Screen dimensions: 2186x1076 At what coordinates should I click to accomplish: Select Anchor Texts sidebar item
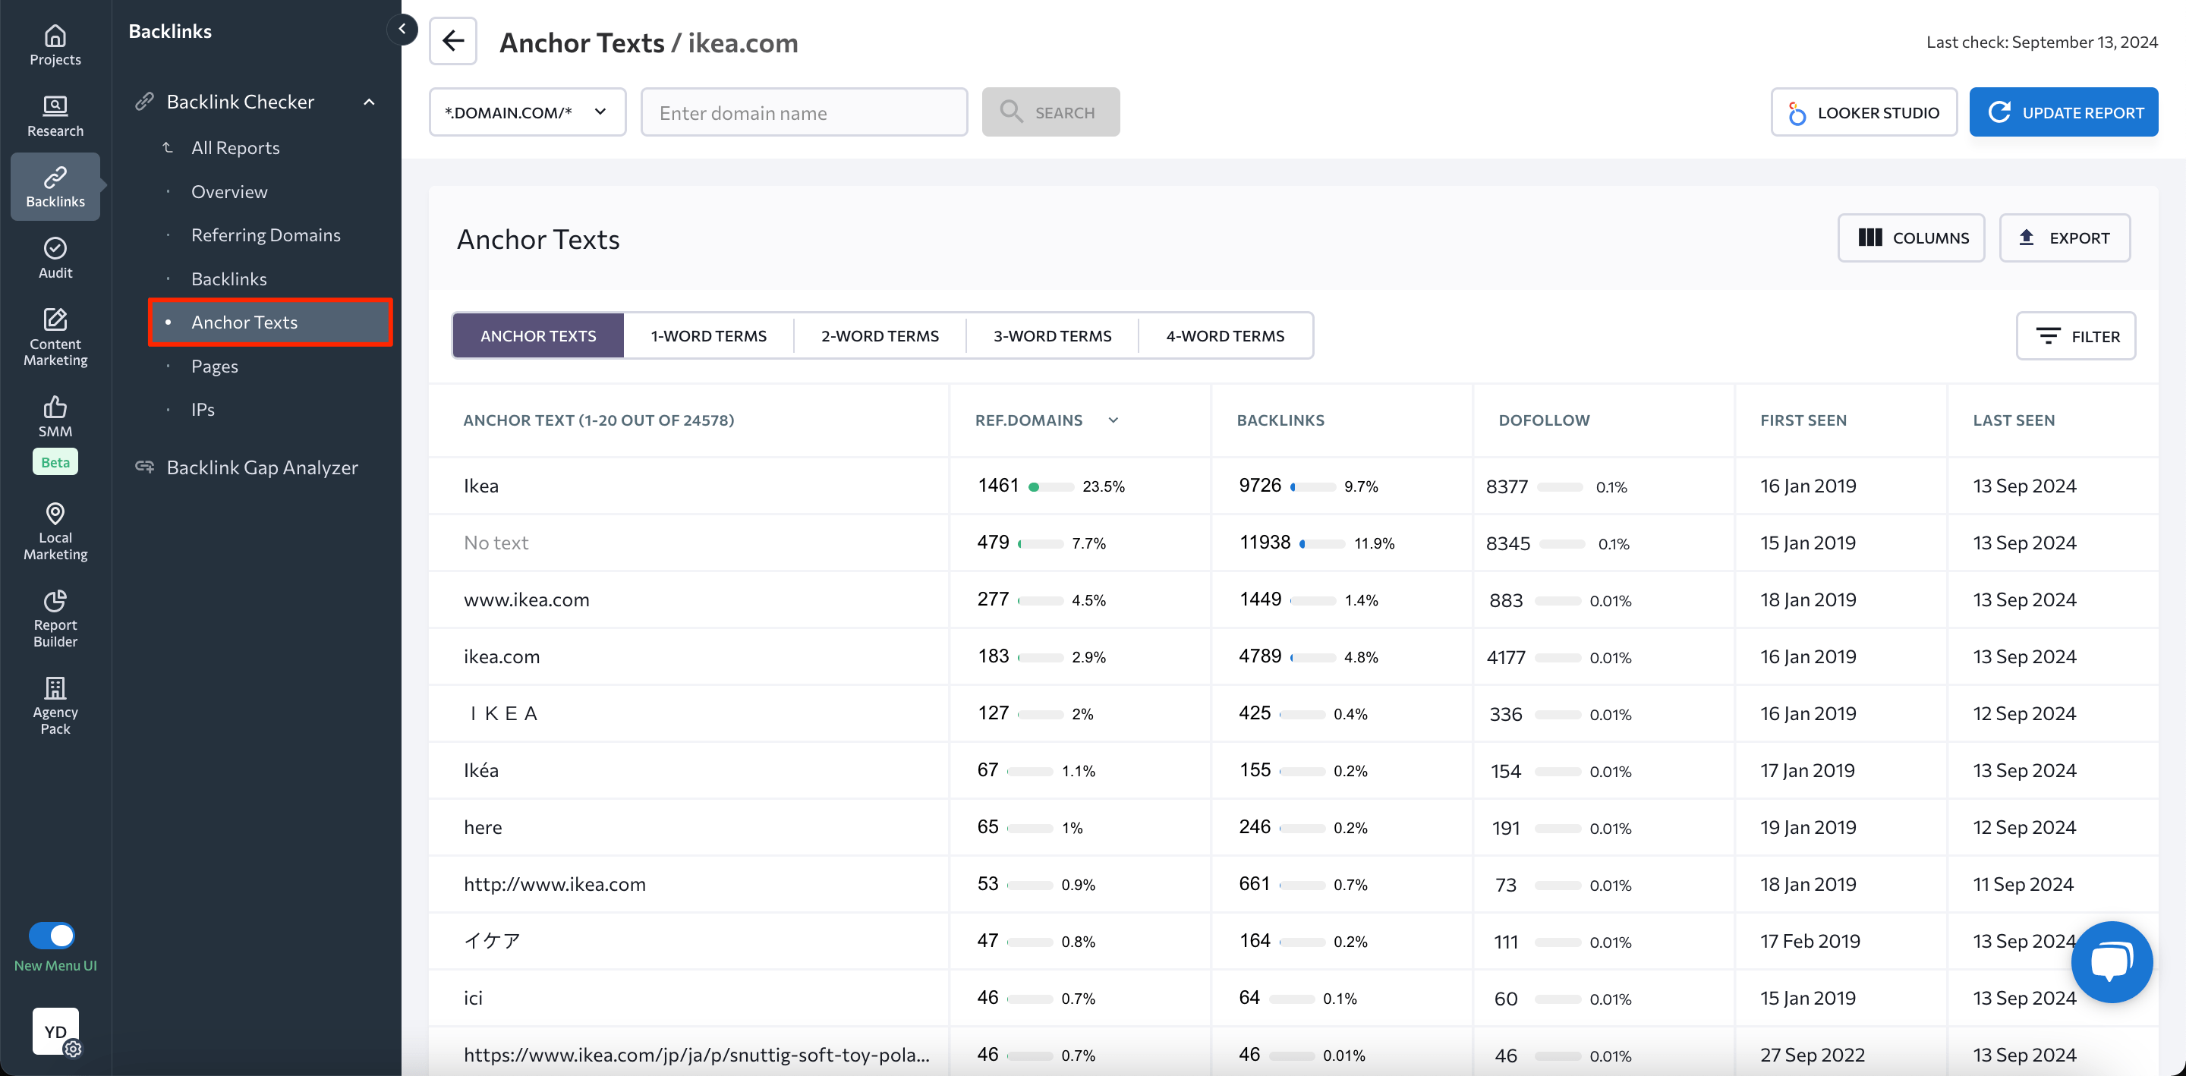click(x=270, y=322)
